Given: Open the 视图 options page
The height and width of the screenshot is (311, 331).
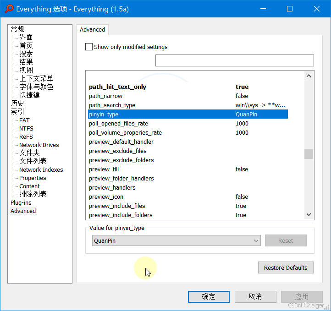Looking at the screenshot, I should coord(26,70).
